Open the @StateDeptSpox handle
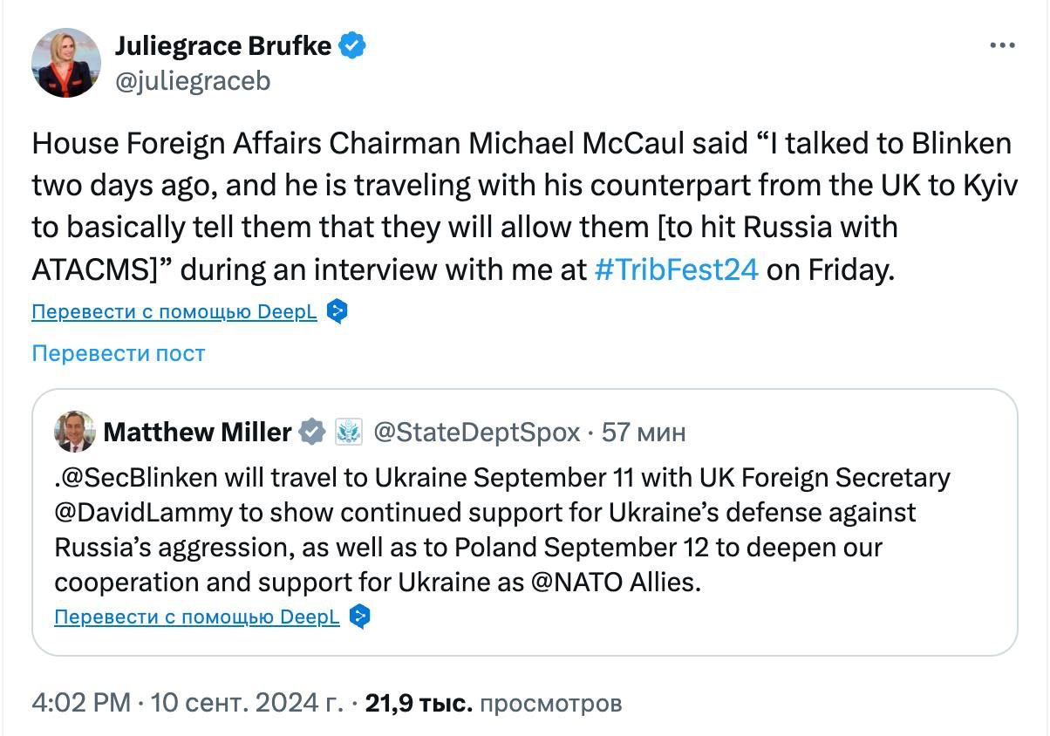1050x736 pixels. 476,432
